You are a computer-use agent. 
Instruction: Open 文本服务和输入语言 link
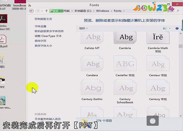47,119
